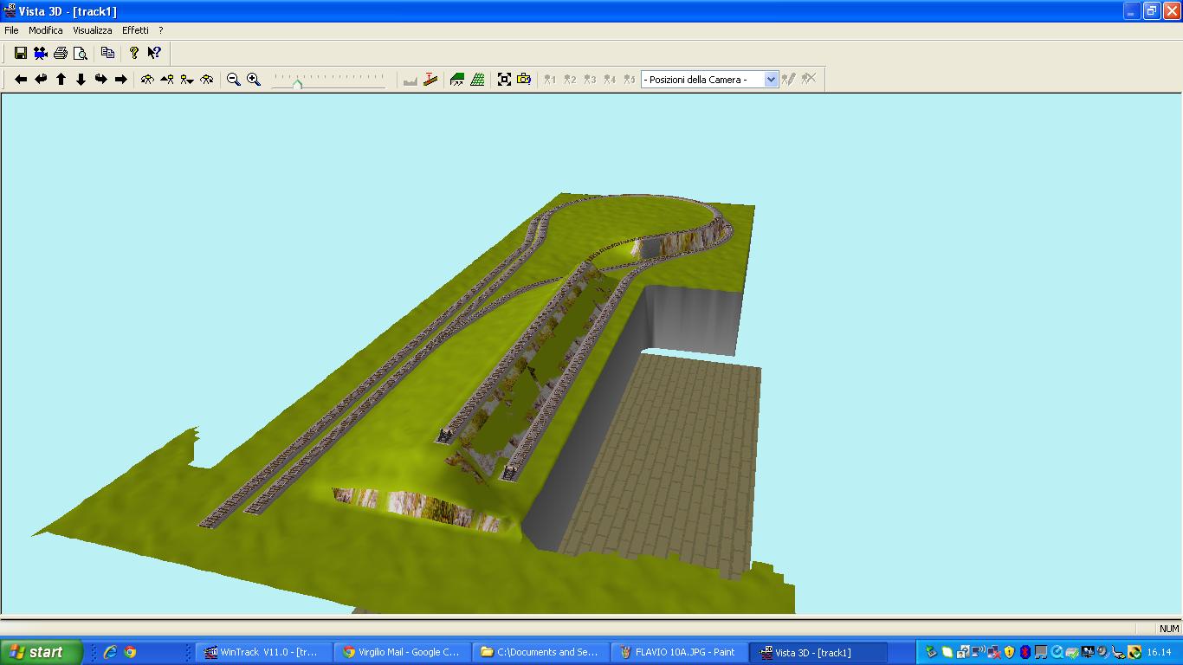This screenshot has width=1183, height=665.
Task: Open the Effetti menu
Action: 136,30
